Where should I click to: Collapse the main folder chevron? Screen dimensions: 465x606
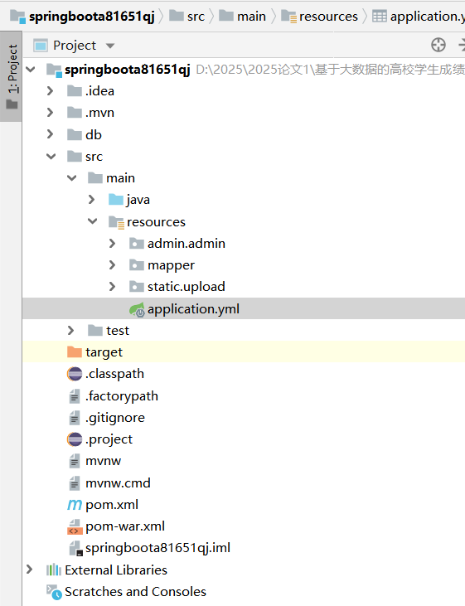click(72, 177)
